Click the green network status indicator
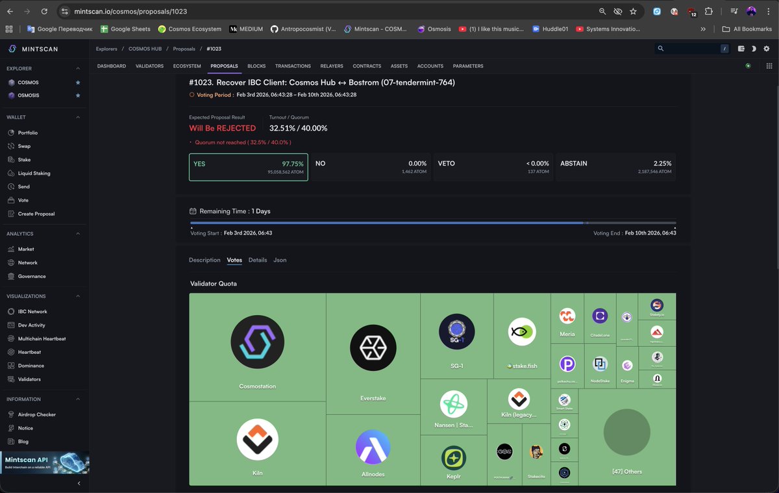Image resolution: width=779 pixels, height=493 pixels. [x=748, y=66]
